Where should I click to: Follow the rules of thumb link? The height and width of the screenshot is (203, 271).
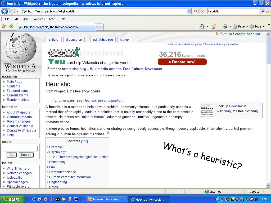coord(93,117)
